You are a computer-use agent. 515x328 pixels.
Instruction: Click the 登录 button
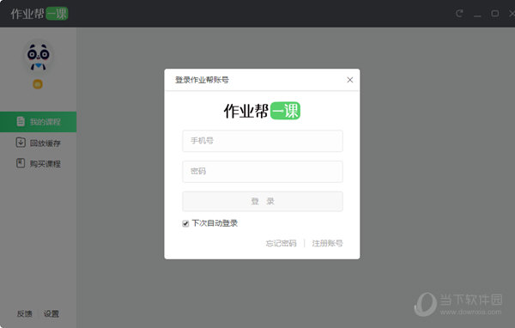[x=263, y=202]
